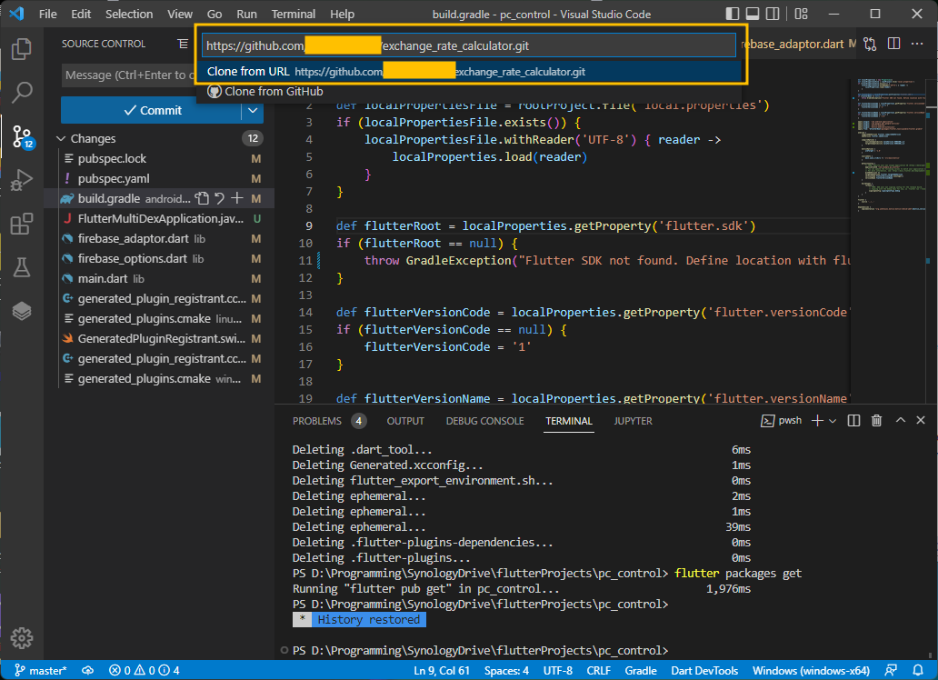Click pwsh terminal shell label

click(782, 421)
